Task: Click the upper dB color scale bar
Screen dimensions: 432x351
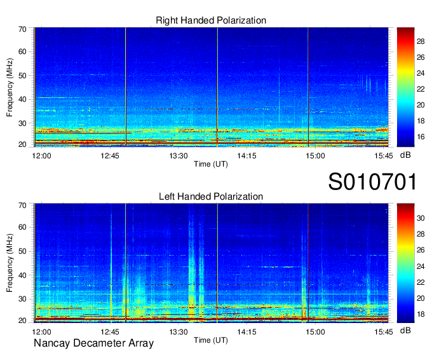Action: (x=405, y=87)
